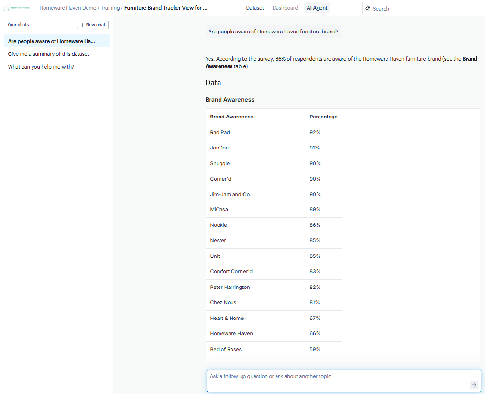Select the 'Are people aware' chat
The height and width of the screenshot is (394, 485).
(52, 41)
